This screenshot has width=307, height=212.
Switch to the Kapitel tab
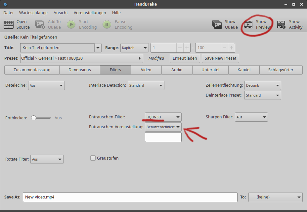(x=244, y=70)
